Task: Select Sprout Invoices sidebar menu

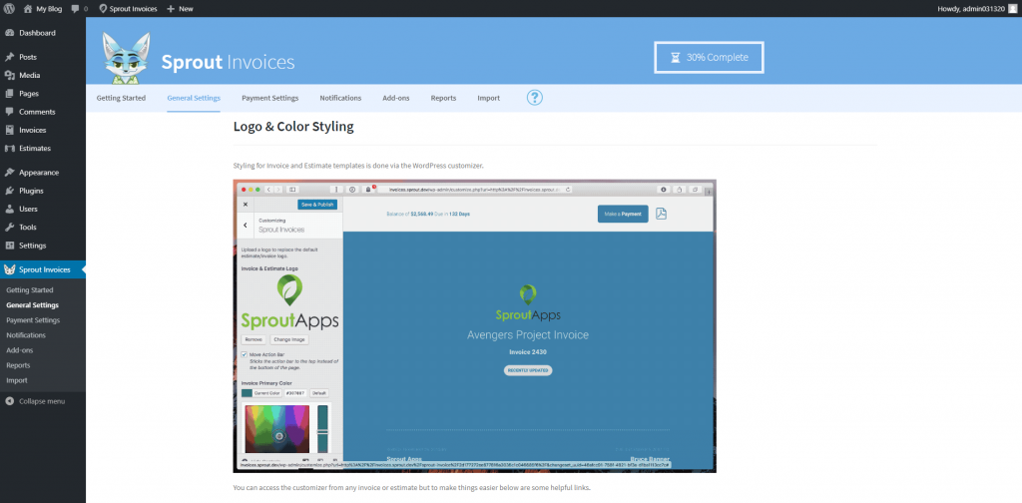Action: pyautogui.click(x=42, y=269)
